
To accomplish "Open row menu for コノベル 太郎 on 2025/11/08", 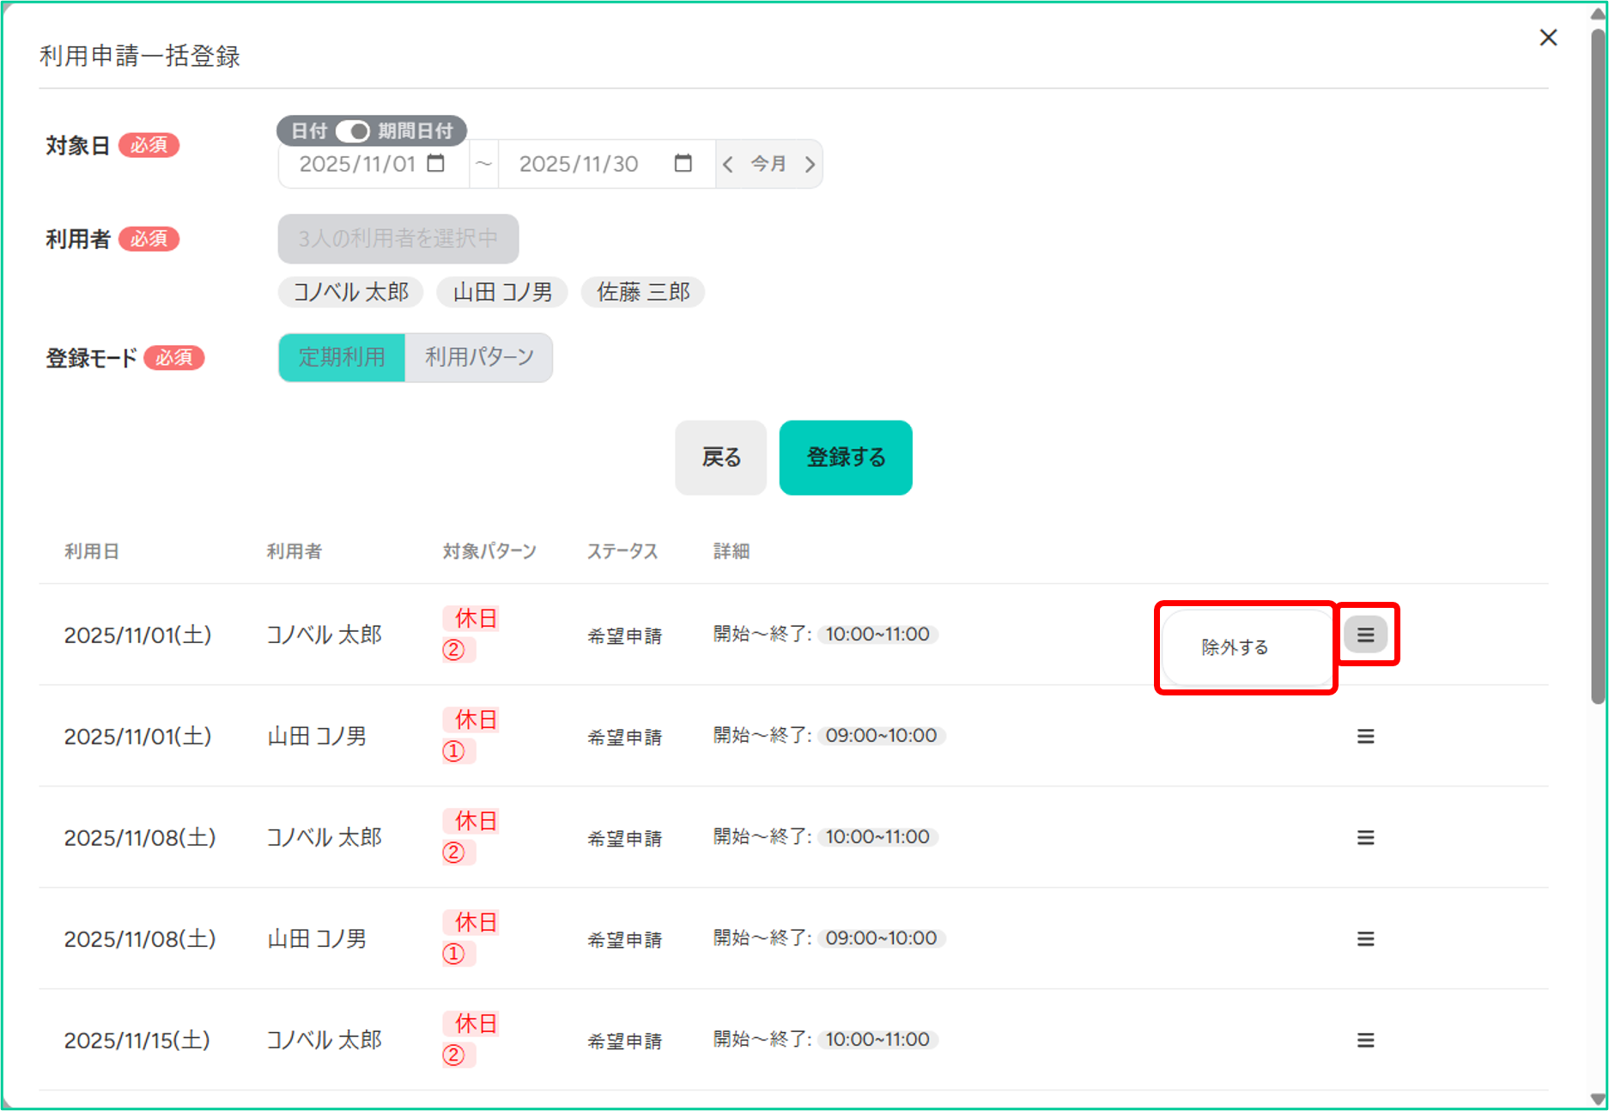I will [1365, 837].
